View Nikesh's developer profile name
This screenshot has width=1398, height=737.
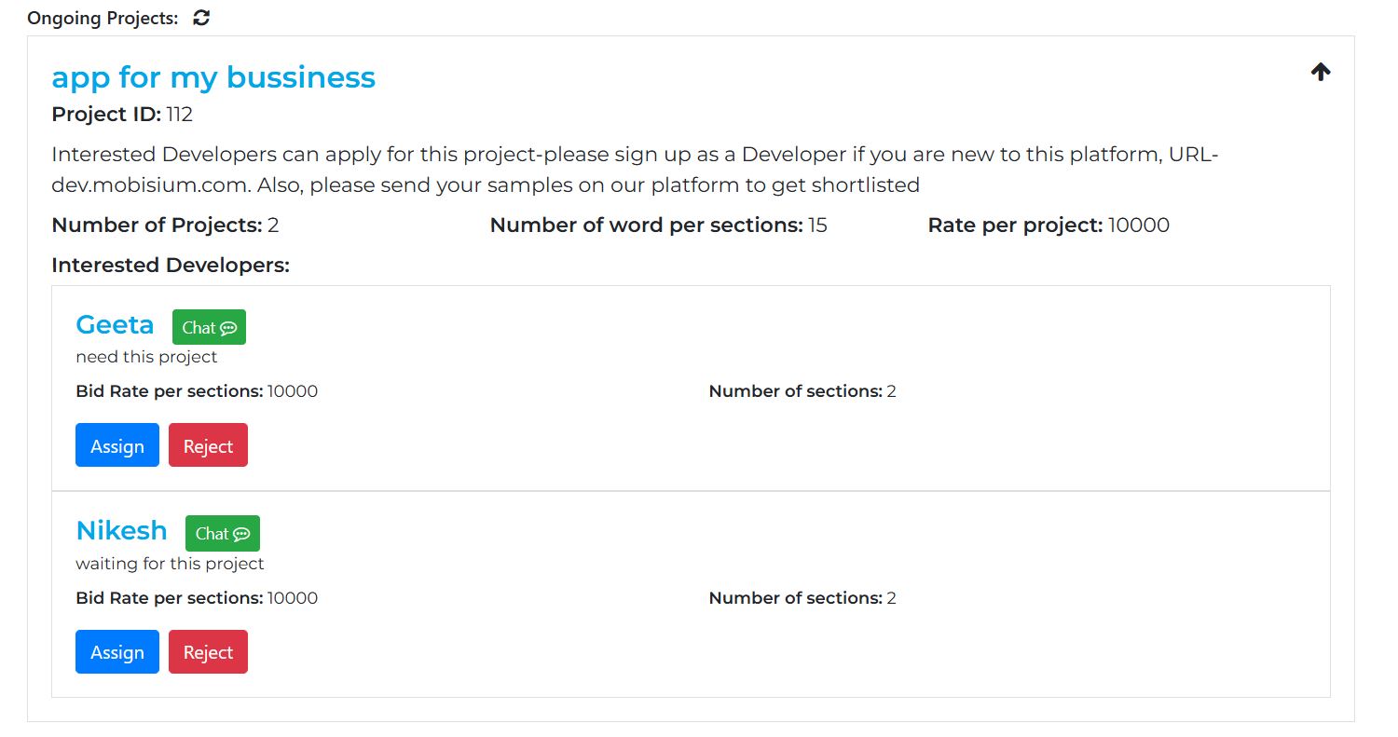pyautogui.click(x=121, y=530)
